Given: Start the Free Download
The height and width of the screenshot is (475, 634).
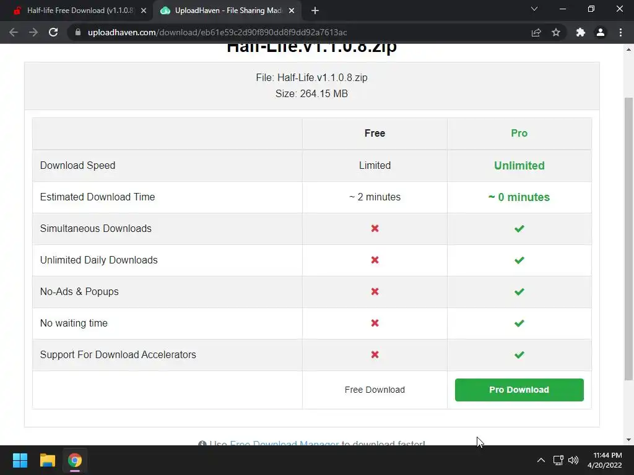Looking at the screenshot, I should [375, 390].
